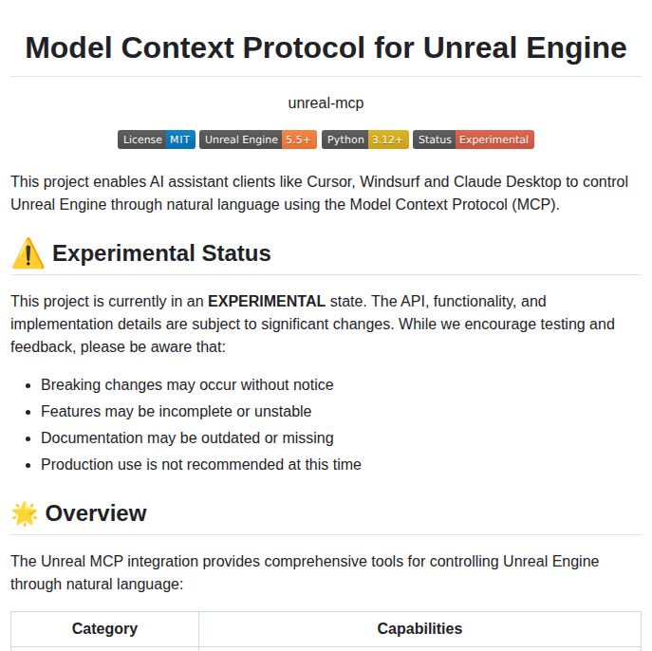The image size is (652, 651).
Task: Click the Capabilities table column header
Action: point(420,628)
